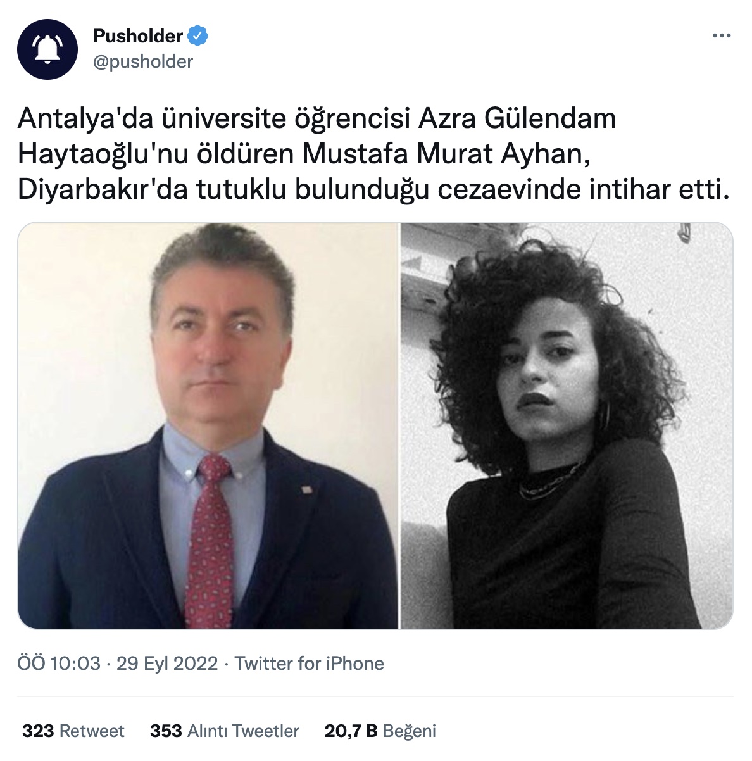Click the tweet text about Antalya
Screen dimensions: 752x761
point(373,154)
